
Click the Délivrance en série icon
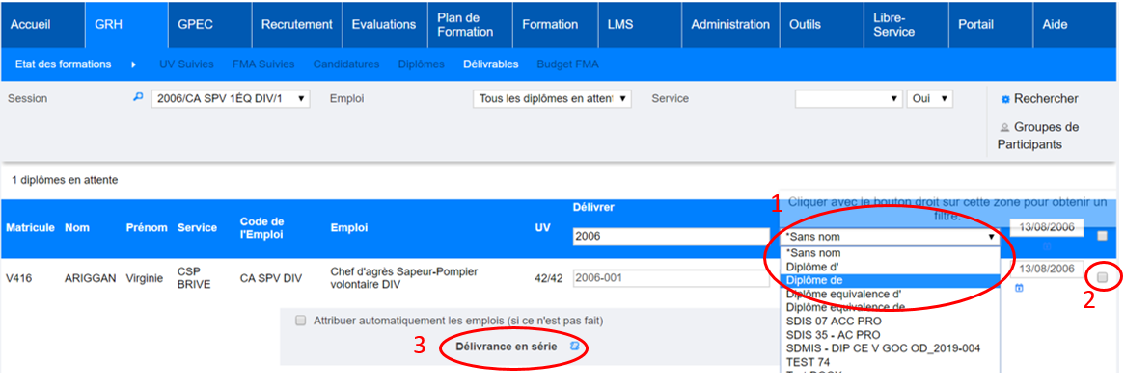click(x=575, y=346)
